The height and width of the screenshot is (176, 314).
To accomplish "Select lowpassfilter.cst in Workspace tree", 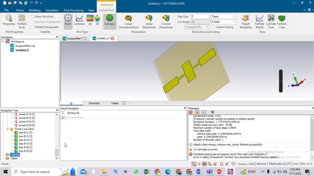I will [25, 46].
